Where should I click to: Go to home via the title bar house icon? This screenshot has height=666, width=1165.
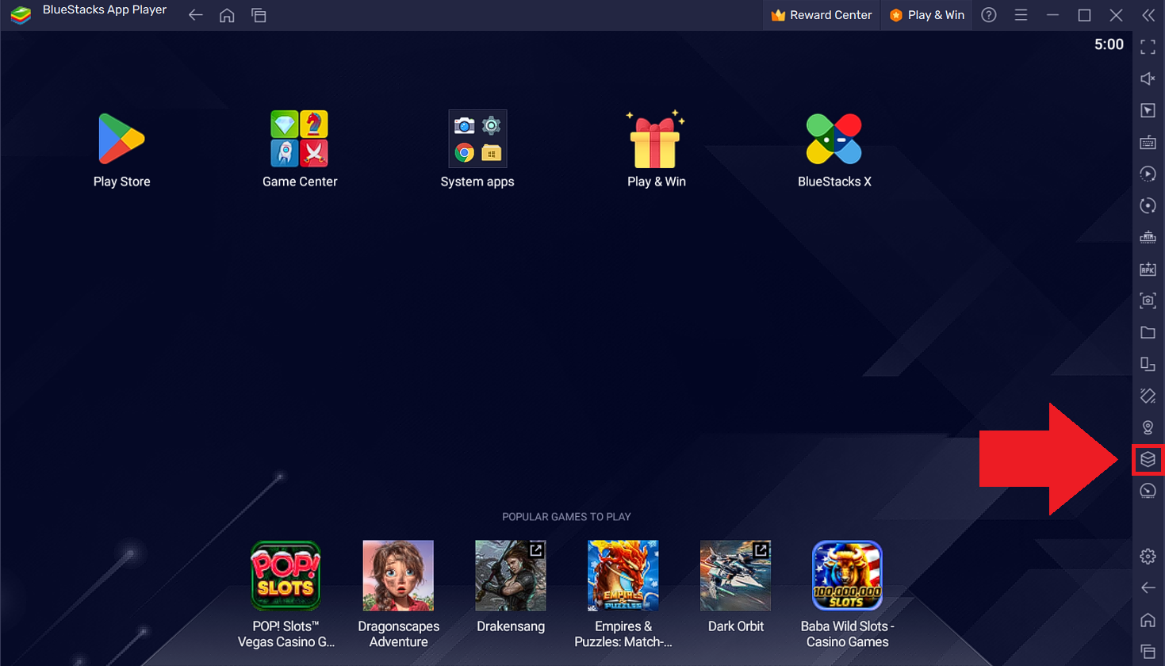227,15
